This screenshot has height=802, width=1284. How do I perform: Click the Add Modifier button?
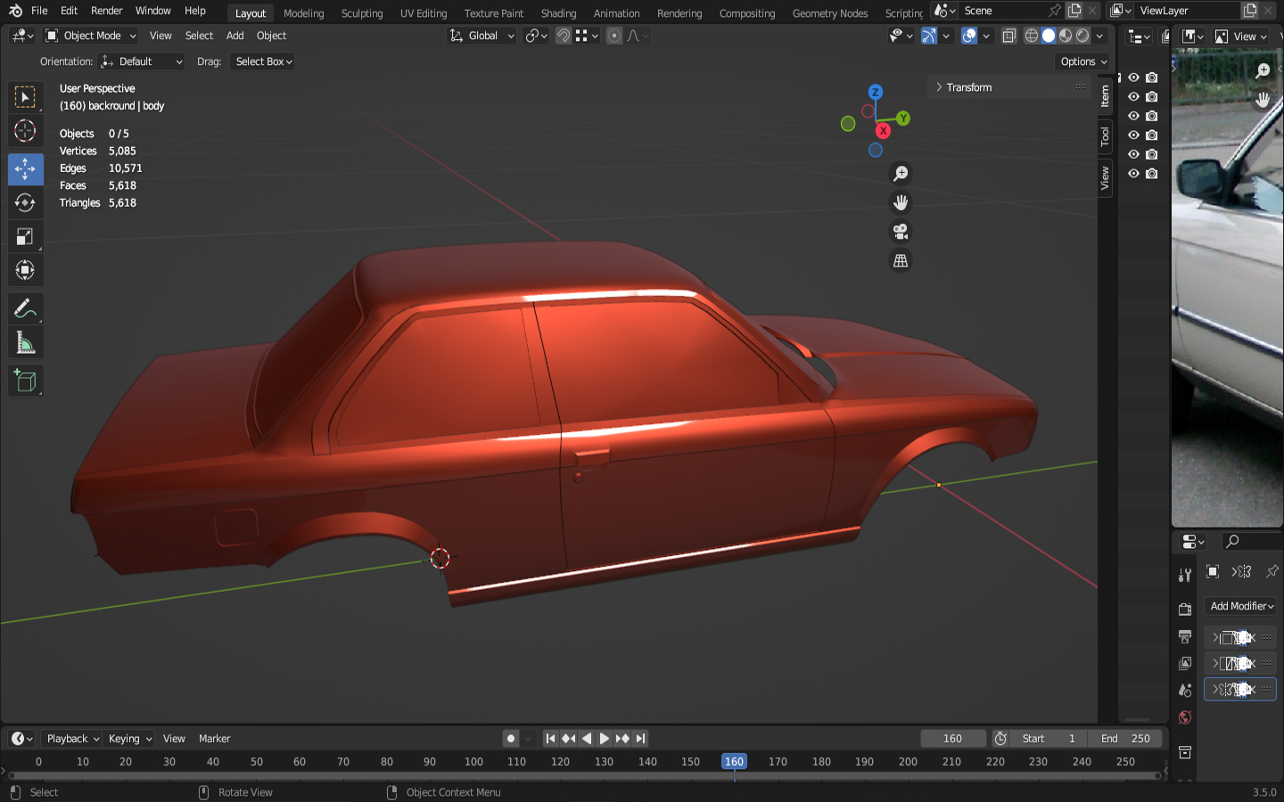[x=1241, y=606]
